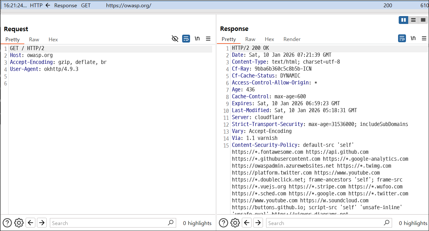Screen dimensions: 429x231
Task: Switch to top-bottom split layout icon
Action: click(x=413, y=20)
